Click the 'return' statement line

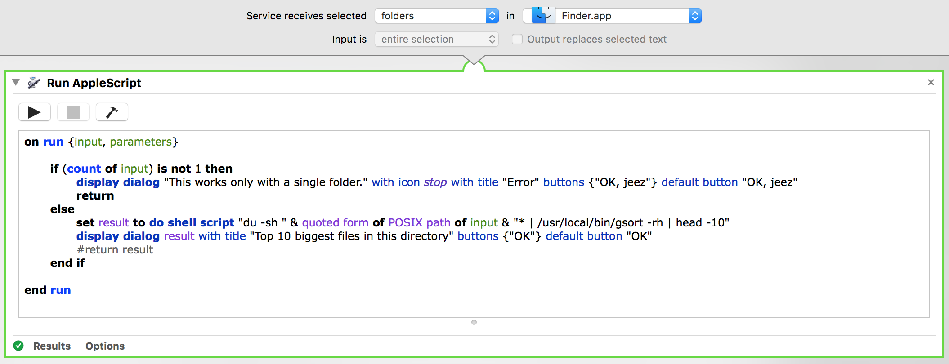coord(95,195)
